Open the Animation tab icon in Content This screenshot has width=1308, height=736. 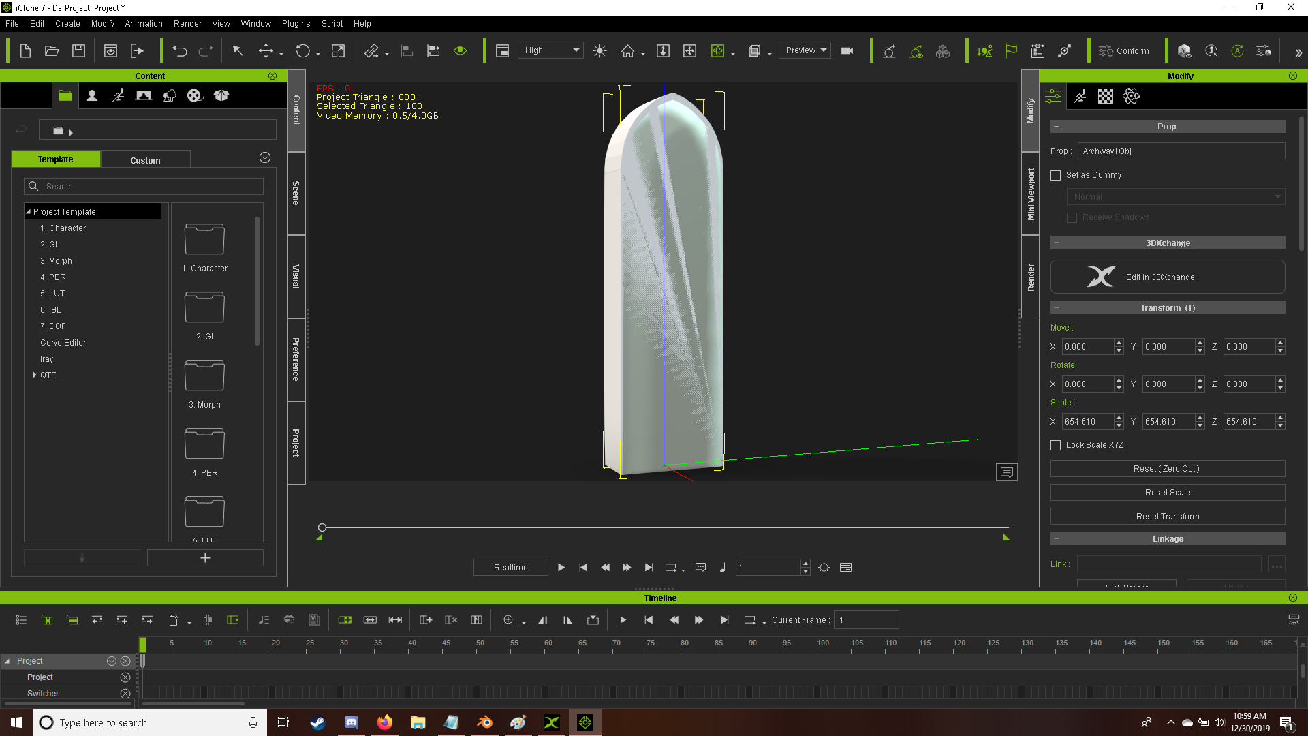118,95
